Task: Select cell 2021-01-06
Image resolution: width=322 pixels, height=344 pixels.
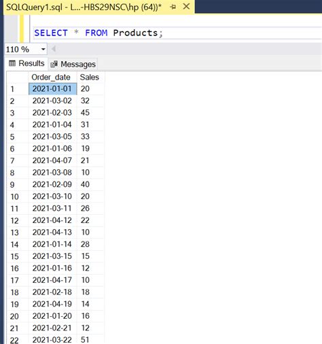Action: pos(52,149)
